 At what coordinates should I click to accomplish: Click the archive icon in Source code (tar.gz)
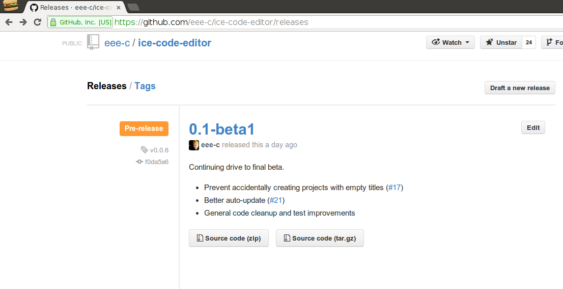[287, 238]
